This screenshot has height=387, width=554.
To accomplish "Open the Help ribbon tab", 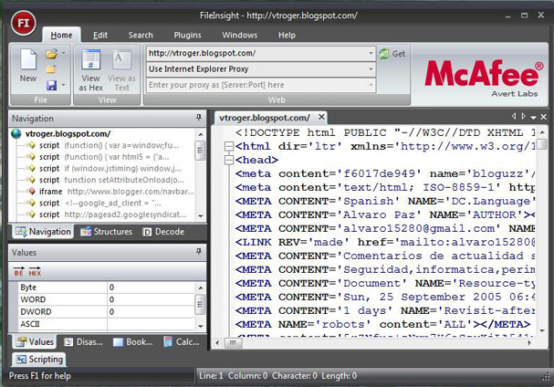I will [287, 35].
